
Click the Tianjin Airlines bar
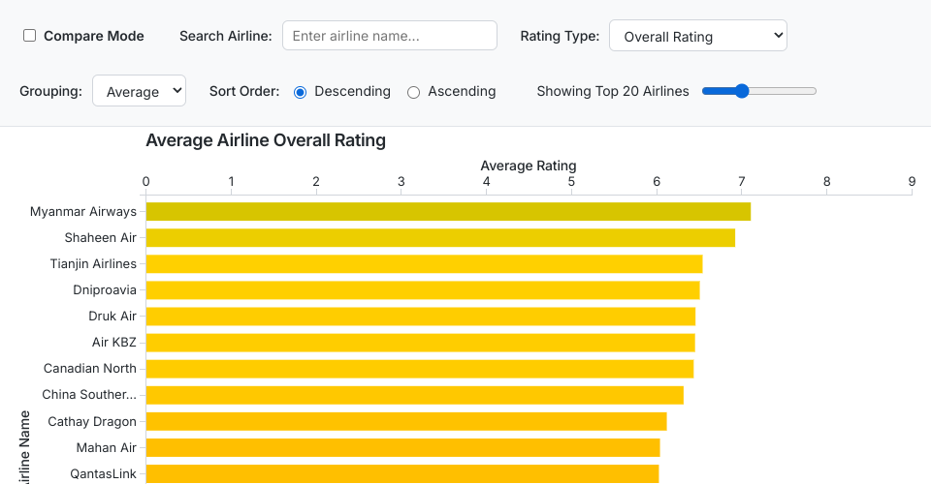click(x=423, y=263)
